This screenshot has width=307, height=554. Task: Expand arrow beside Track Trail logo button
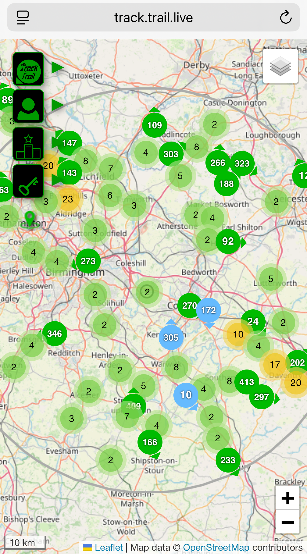tap(57, 68)
